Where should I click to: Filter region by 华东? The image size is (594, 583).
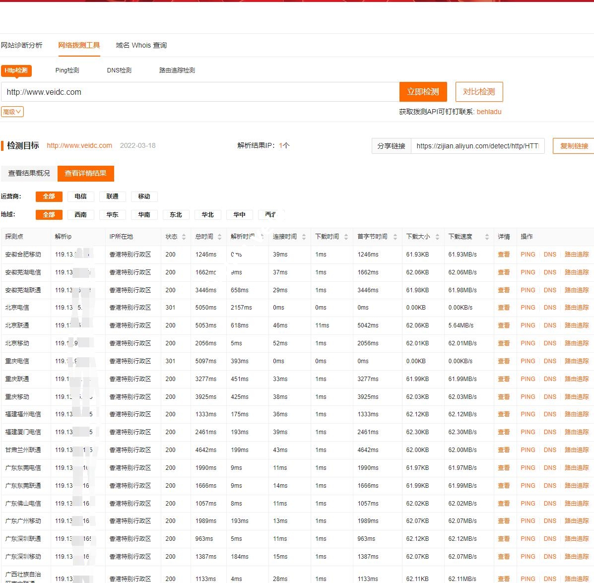coord(112,215)
